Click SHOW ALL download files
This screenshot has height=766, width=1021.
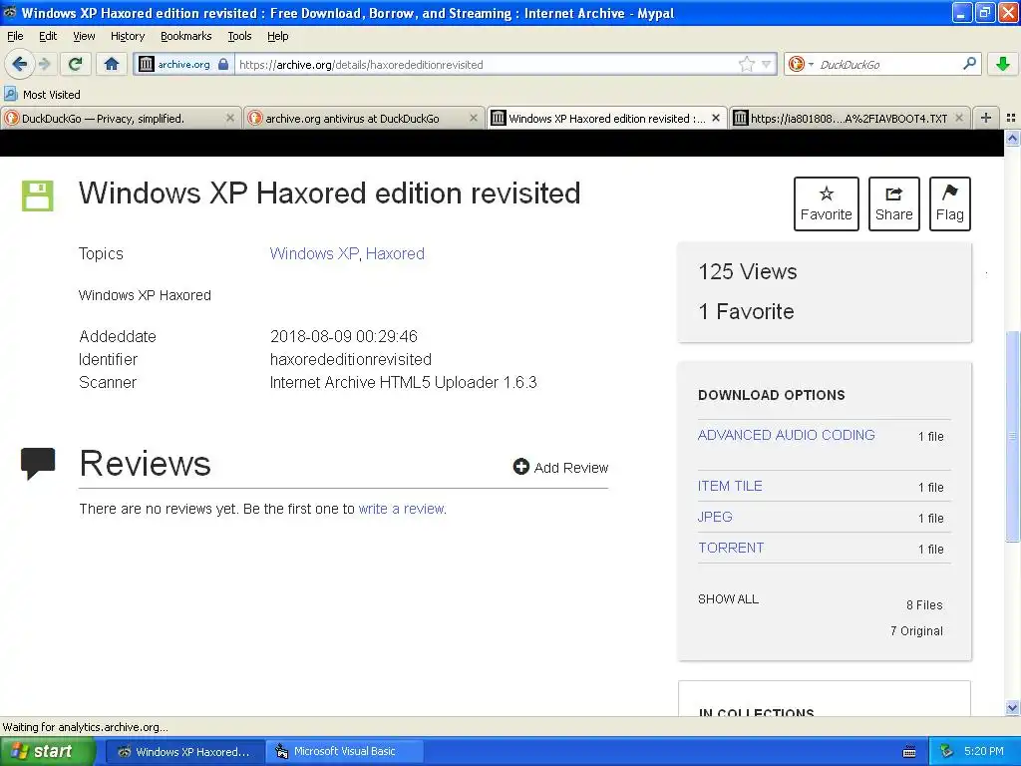click(x=728, y=599)
